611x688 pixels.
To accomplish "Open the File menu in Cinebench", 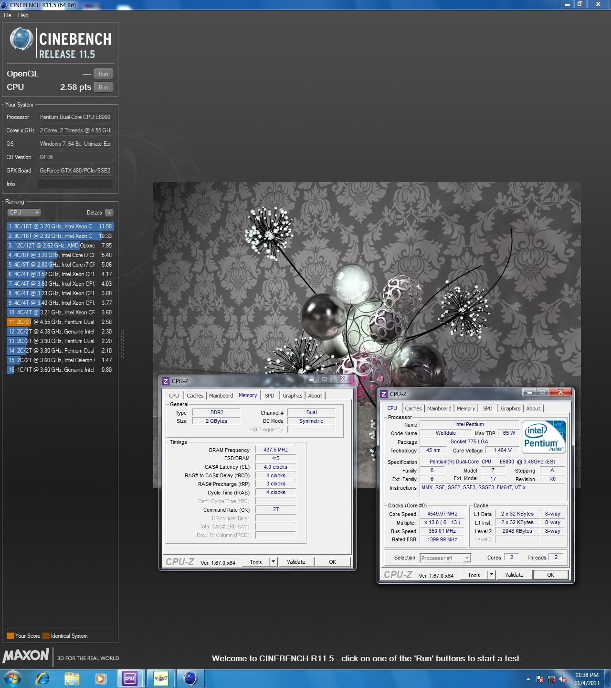I will 8,15.
